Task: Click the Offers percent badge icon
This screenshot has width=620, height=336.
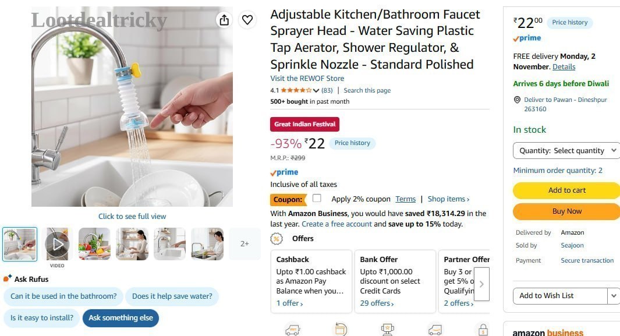Action: (x=277, y=238)
